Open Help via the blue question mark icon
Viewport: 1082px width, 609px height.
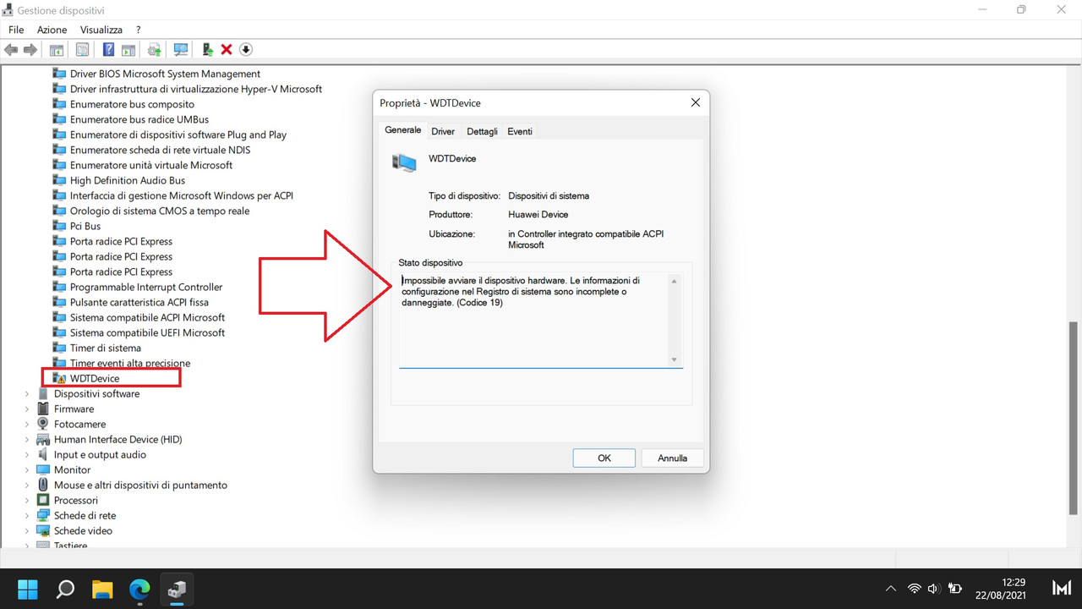(108, 50)
